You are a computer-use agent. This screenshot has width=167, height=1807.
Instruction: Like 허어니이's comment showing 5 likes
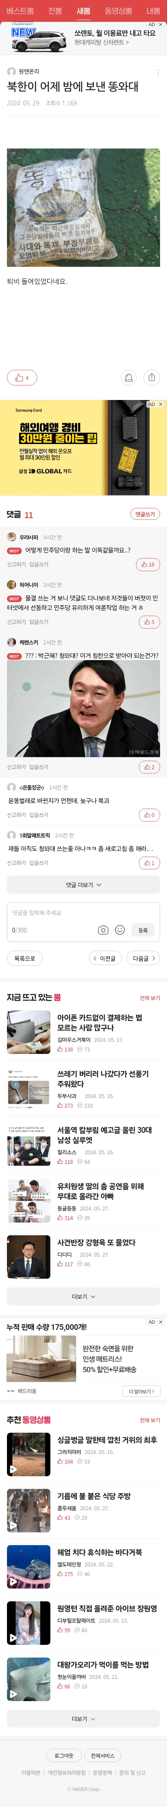149,621
